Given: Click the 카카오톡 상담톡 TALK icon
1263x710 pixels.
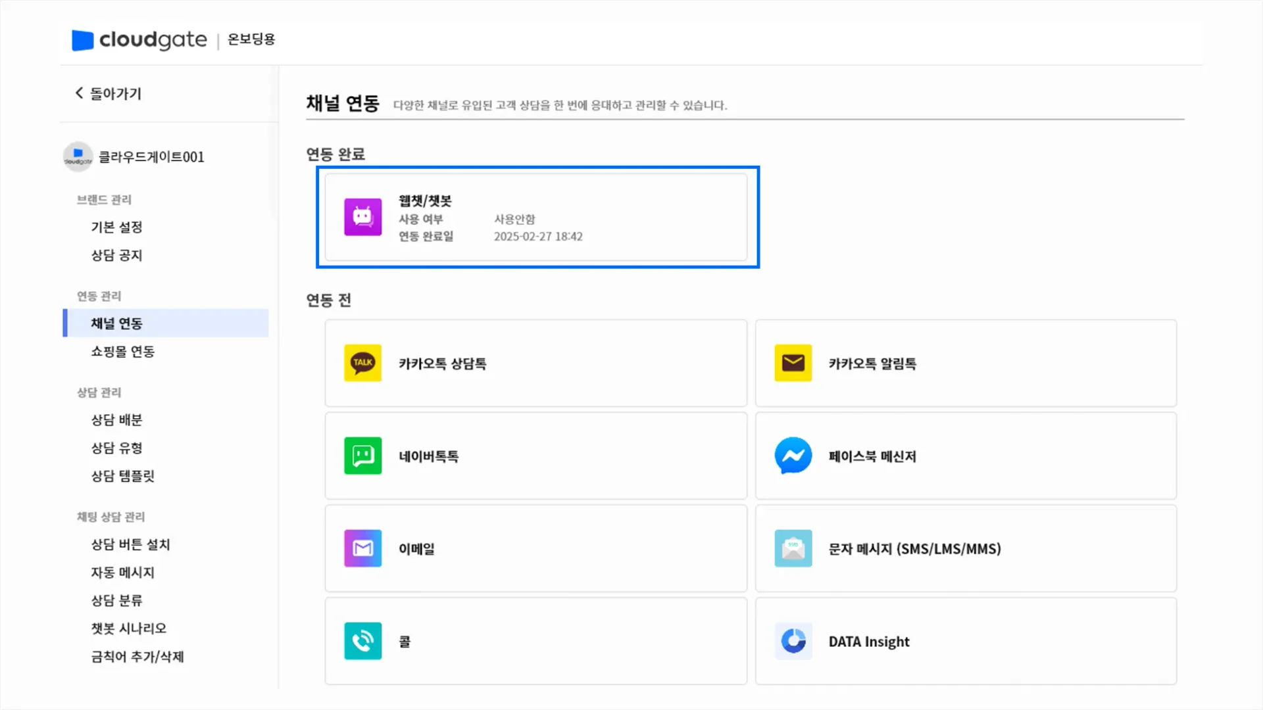Looking at the screenshot, I should pyautogui.click(x=362, y=364).
